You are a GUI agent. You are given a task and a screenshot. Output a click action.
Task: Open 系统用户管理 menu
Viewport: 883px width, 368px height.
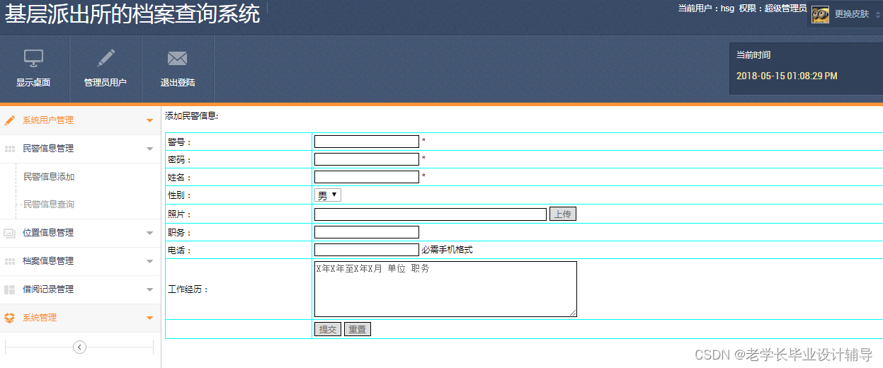coord(80,120)
